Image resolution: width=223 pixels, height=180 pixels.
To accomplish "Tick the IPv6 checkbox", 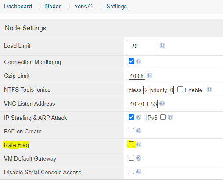I will click(x=163, y=117).
